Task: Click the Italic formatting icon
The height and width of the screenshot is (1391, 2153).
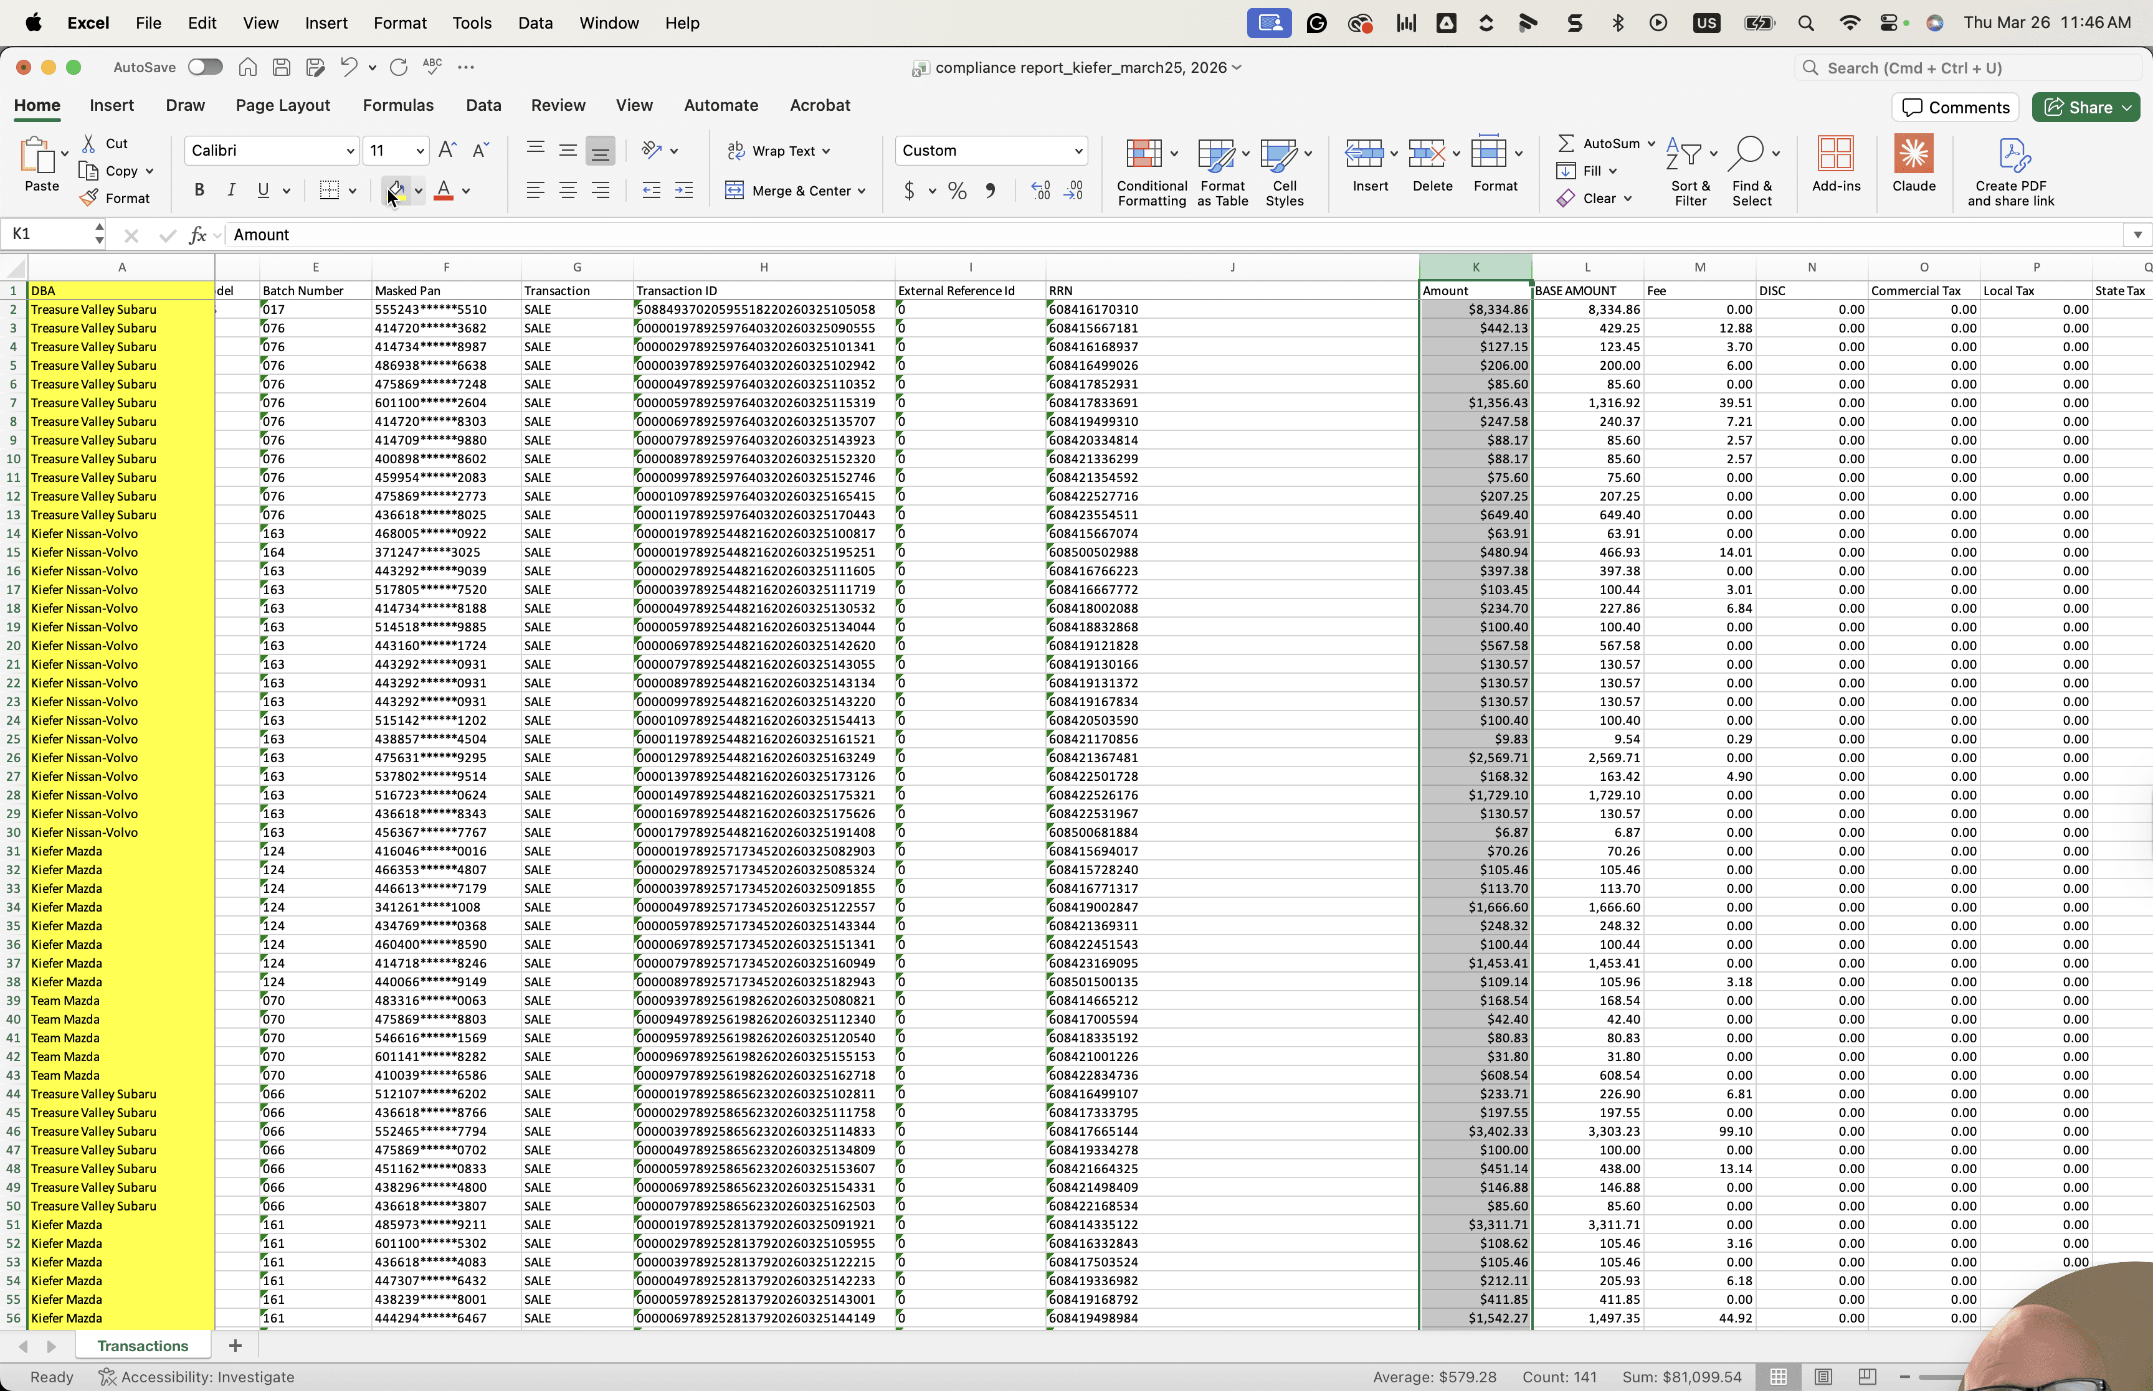Action: 231,191
